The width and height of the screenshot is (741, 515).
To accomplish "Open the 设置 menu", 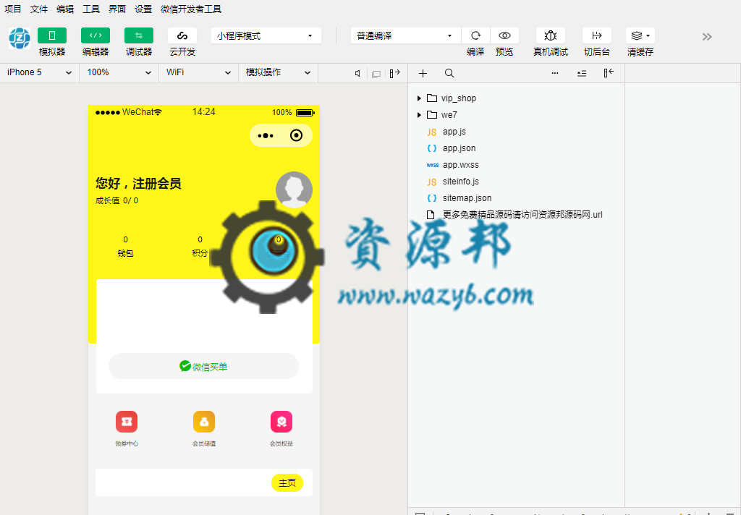I will (x=143, y=9).
